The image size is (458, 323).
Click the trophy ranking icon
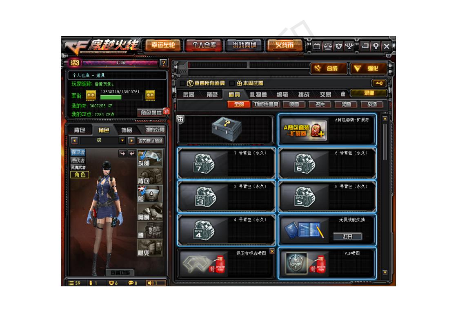(349, 46)
